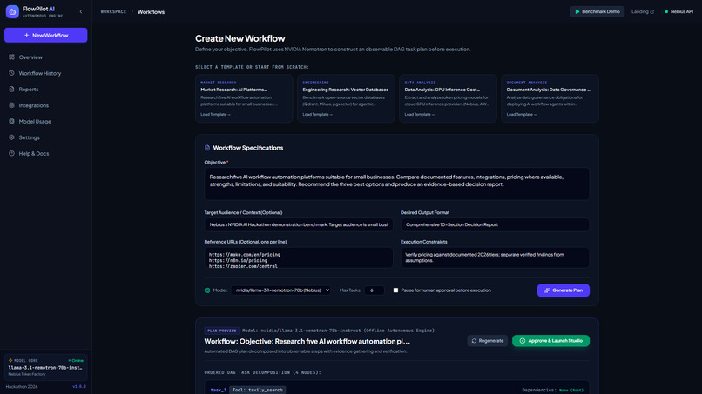The width and height of the screenshot is (702, 394).
Task: Load Template for Market Research
Action: coord(215,115)
